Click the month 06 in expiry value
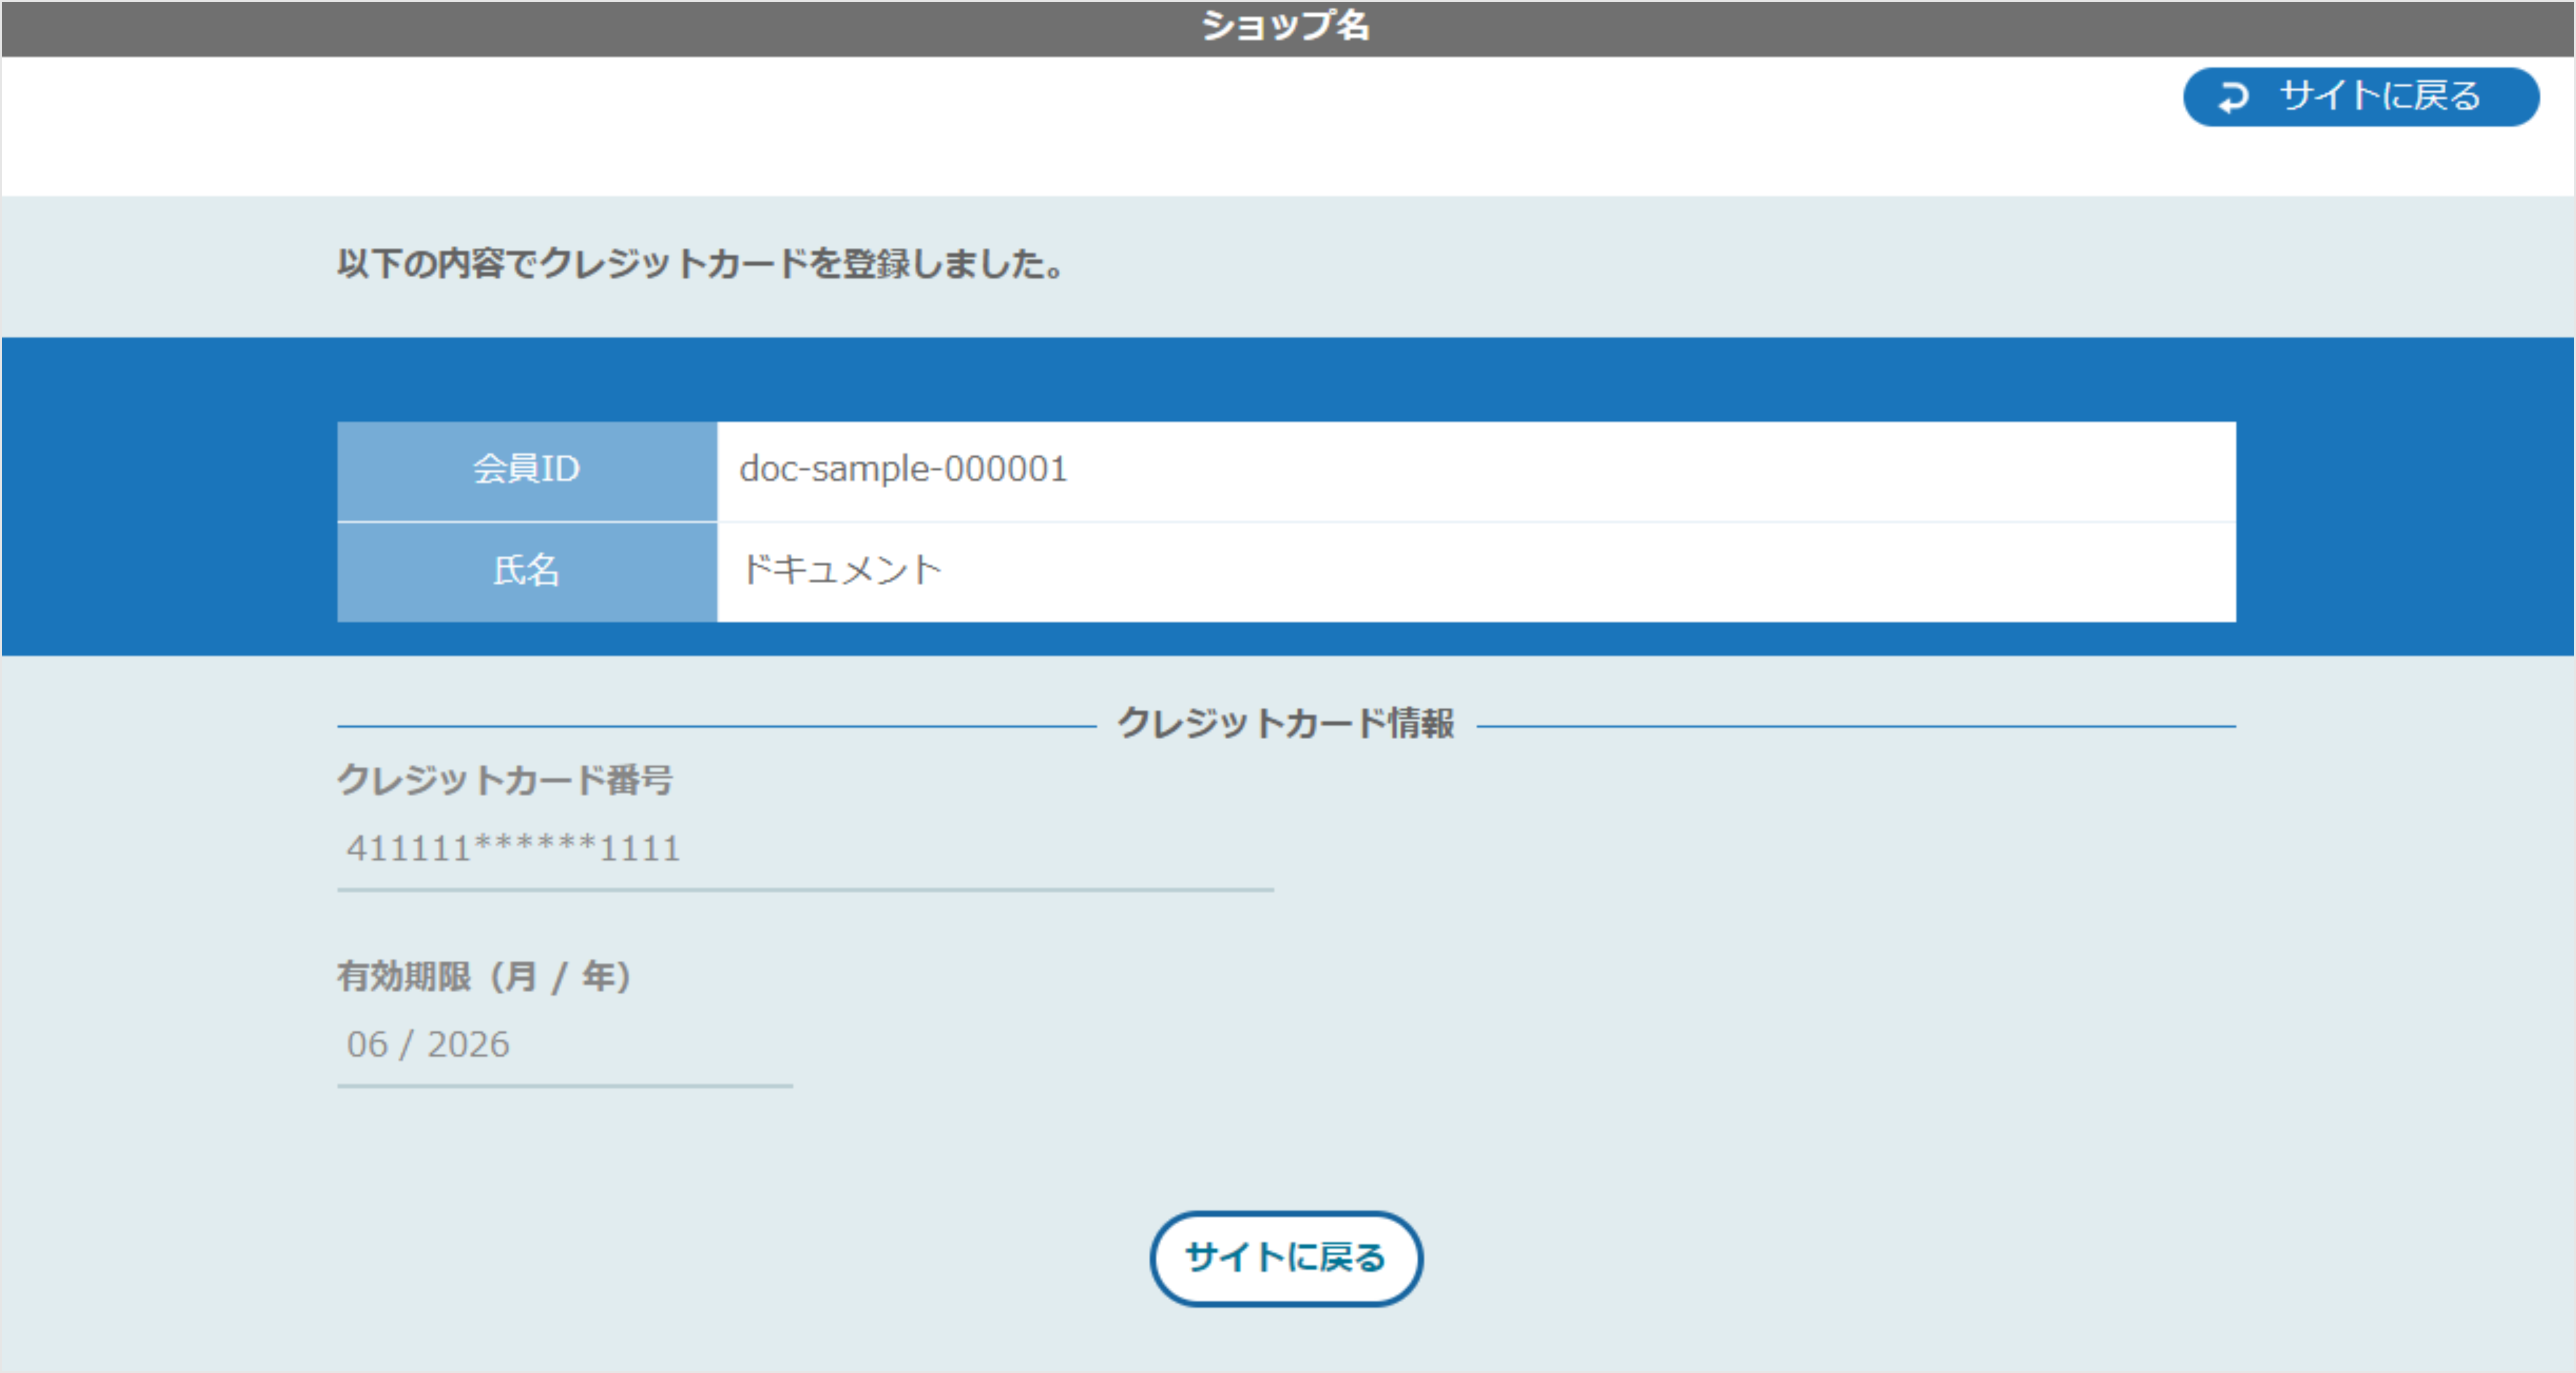 coord(367,1045)
